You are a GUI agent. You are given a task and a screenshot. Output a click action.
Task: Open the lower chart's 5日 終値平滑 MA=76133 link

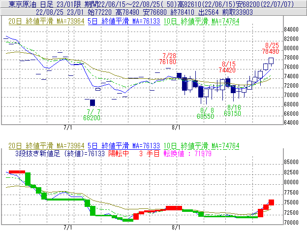pyautogui.click(x=124, y=146)
